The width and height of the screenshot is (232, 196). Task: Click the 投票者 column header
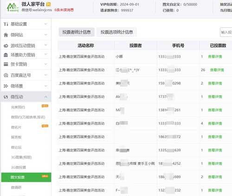click(x=135, y=46)
